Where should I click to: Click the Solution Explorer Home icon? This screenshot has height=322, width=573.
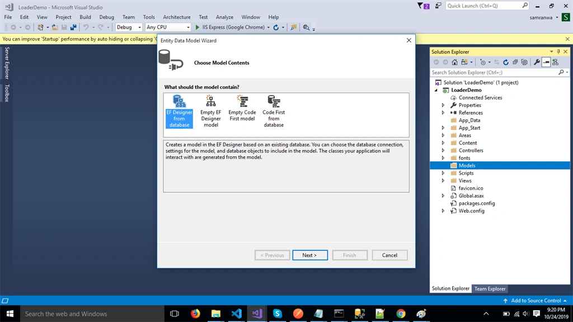click(454, 62)
